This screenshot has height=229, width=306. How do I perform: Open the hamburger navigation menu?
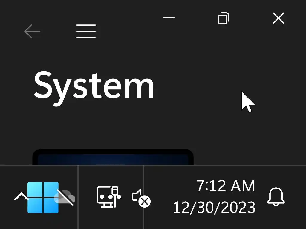tap(86, 31)
